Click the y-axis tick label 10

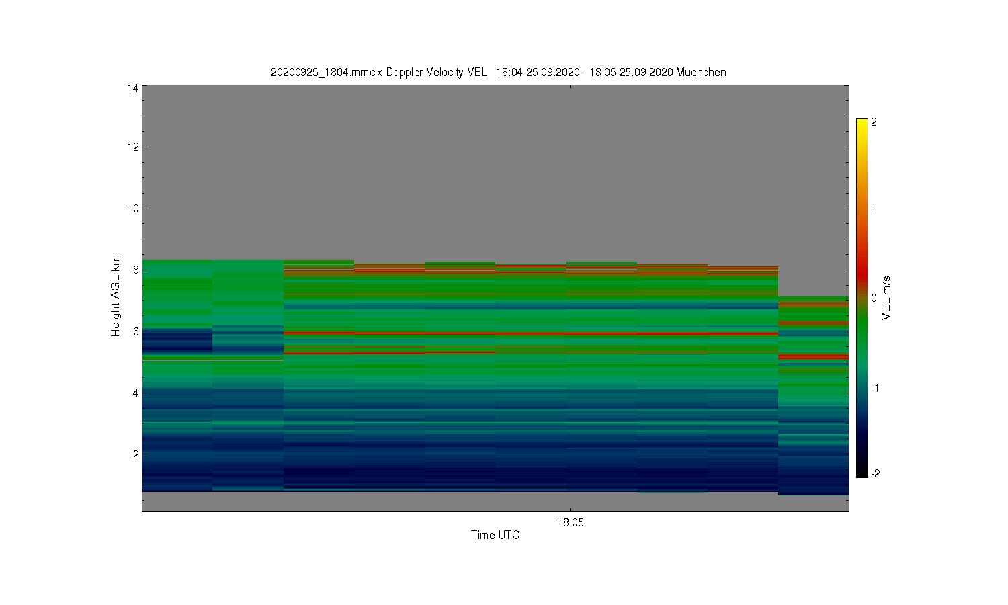pyautogui.click(x=132, y=208)
